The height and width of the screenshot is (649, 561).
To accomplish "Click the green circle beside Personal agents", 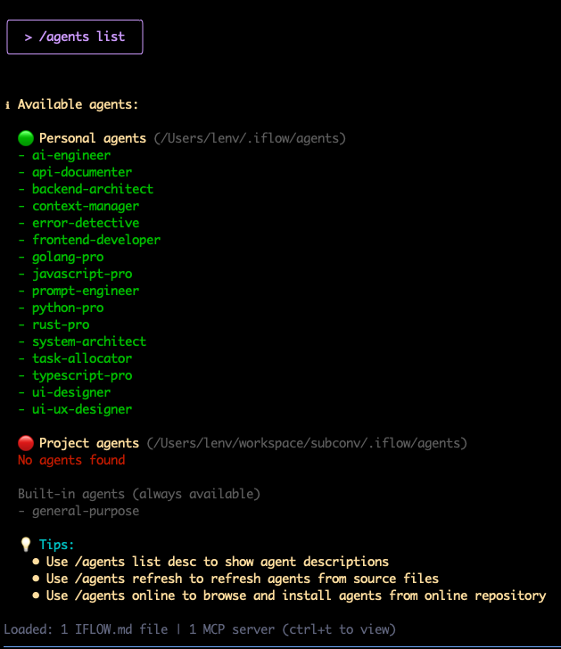I will (x=26, y=138).
